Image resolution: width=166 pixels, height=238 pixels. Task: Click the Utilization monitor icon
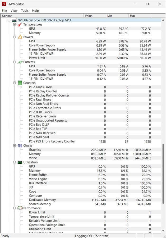[20, 162]
